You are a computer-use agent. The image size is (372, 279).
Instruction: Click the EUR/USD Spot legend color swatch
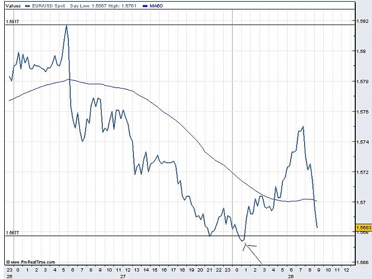[x=28, y=6]
